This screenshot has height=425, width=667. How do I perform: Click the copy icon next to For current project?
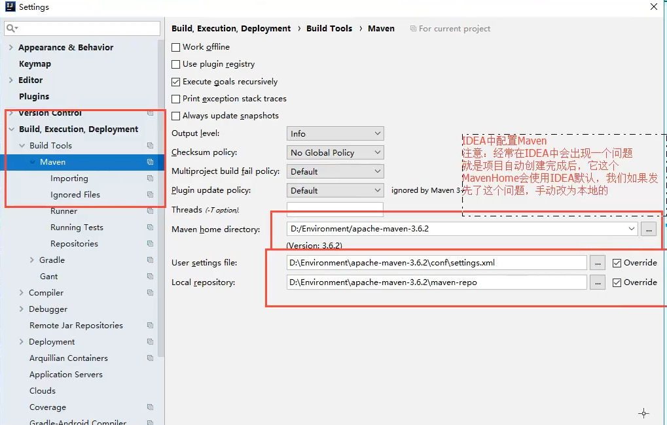(x=413, y=29)
